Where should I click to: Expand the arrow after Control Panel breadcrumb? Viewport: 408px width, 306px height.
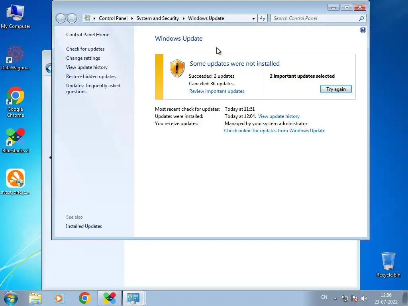132,18
